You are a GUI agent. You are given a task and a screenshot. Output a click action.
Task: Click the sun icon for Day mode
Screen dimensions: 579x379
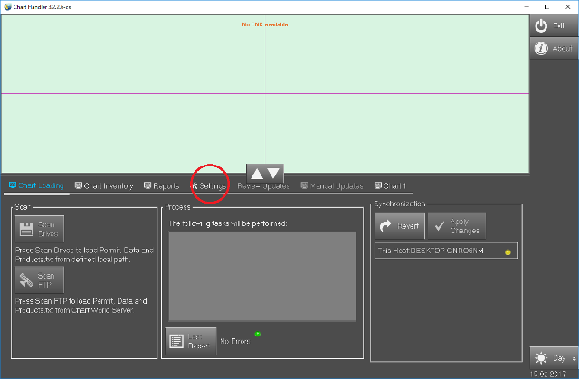point(541,357)
